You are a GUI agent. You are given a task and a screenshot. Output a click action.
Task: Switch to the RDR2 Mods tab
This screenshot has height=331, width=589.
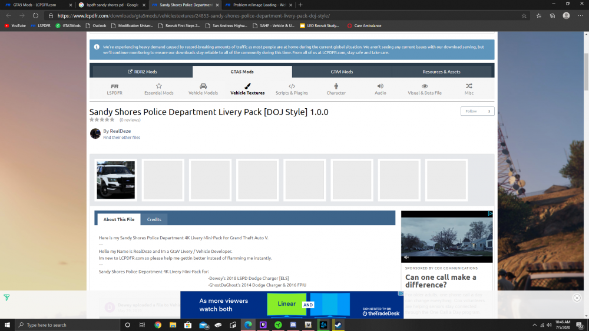(143, 72)
